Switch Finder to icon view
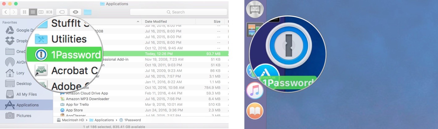This screenshot has width=438, height=129. click(24, 12)
